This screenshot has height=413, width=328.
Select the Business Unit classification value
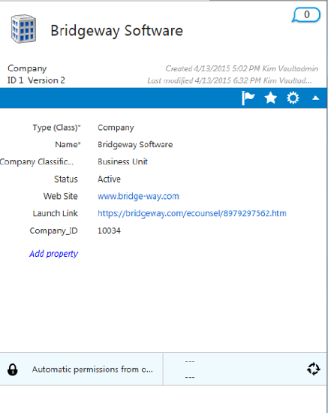[x=122, y=161]
